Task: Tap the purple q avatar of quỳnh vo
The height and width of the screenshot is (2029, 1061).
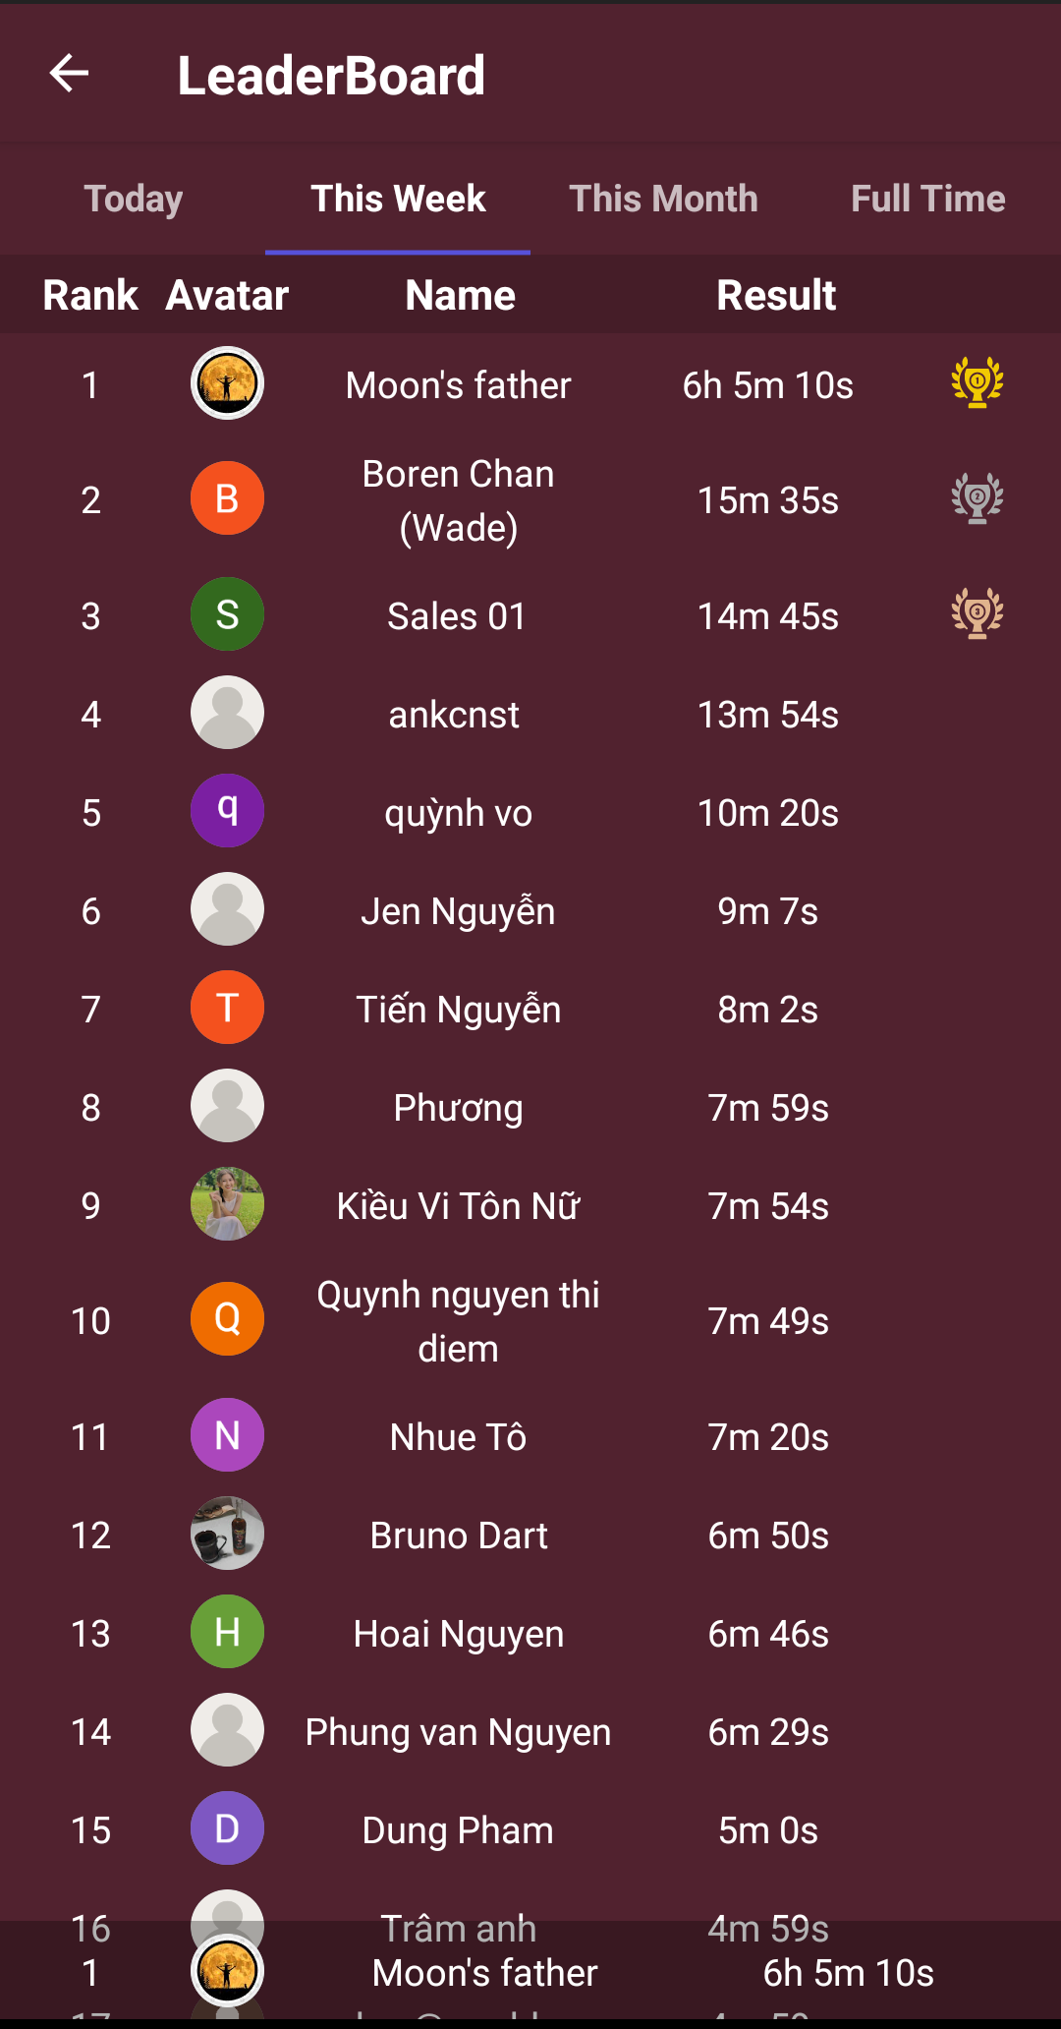Action: tap(227, 811)
